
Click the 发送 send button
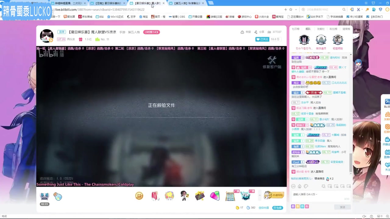pyautogui.click(x=342, y=207)
